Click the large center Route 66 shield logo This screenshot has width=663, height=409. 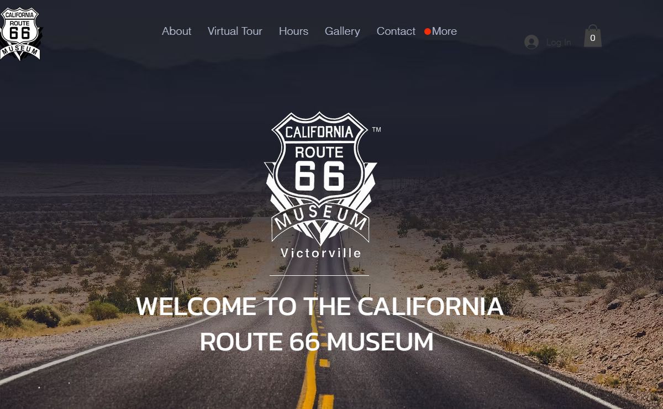coord(320,178)
